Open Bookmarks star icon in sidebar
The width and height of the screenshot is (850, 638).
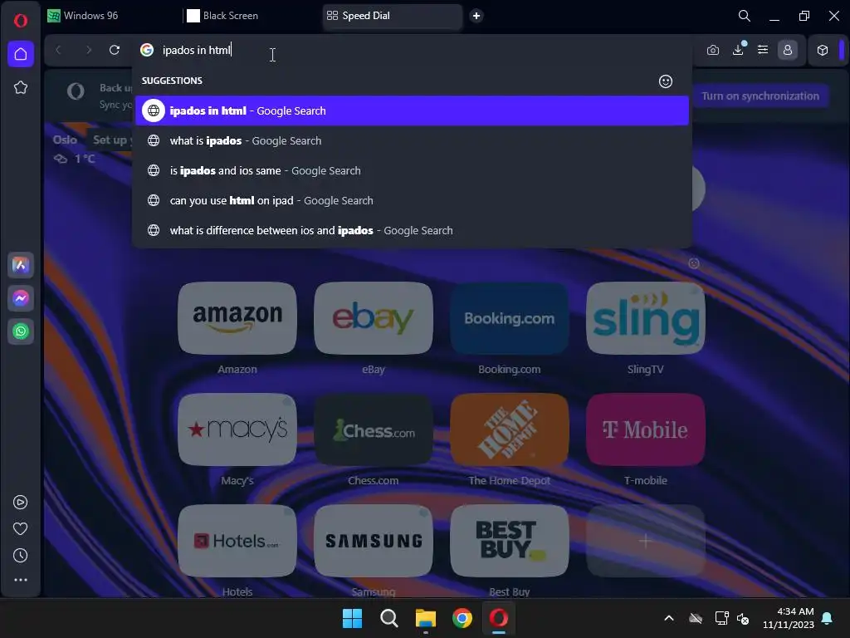click(x=21, y=87)
